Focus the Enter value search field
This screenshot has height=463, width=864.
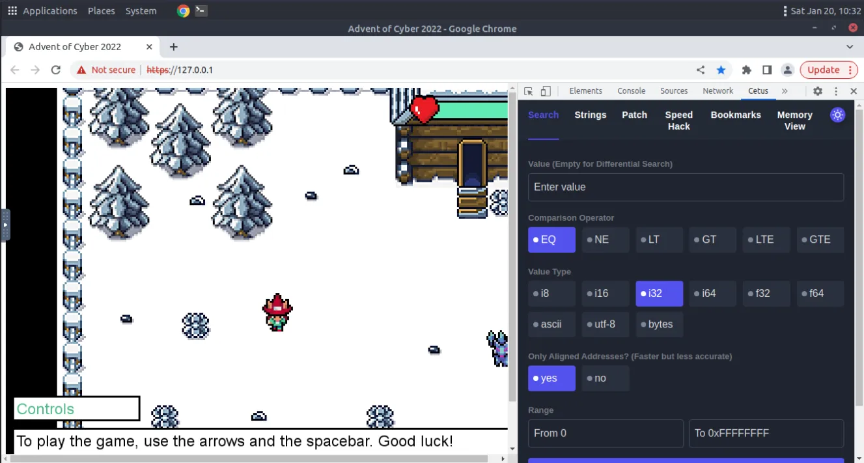pyautogui.click(x=686, y=187)
